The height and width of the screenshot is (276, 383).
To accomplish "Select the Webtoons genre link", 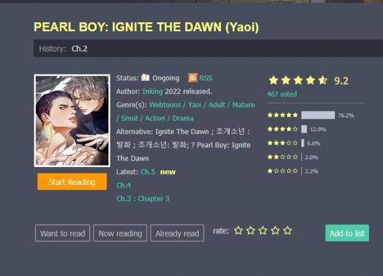I will point(165,105).
